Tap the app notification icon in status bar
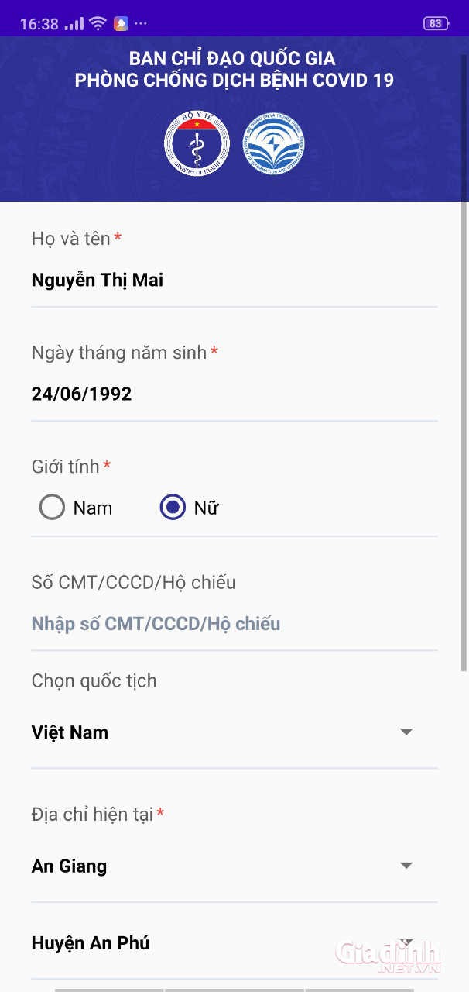 coord(121,23)
